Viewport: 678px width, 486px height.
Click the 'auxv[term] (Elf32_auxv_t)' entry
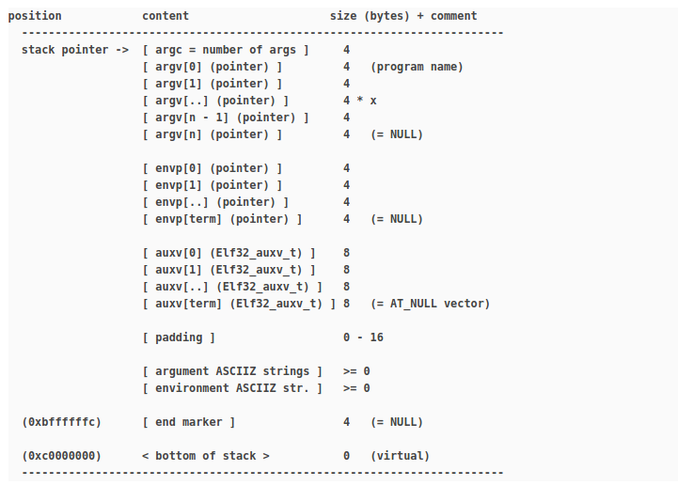[x=240, y=304]
